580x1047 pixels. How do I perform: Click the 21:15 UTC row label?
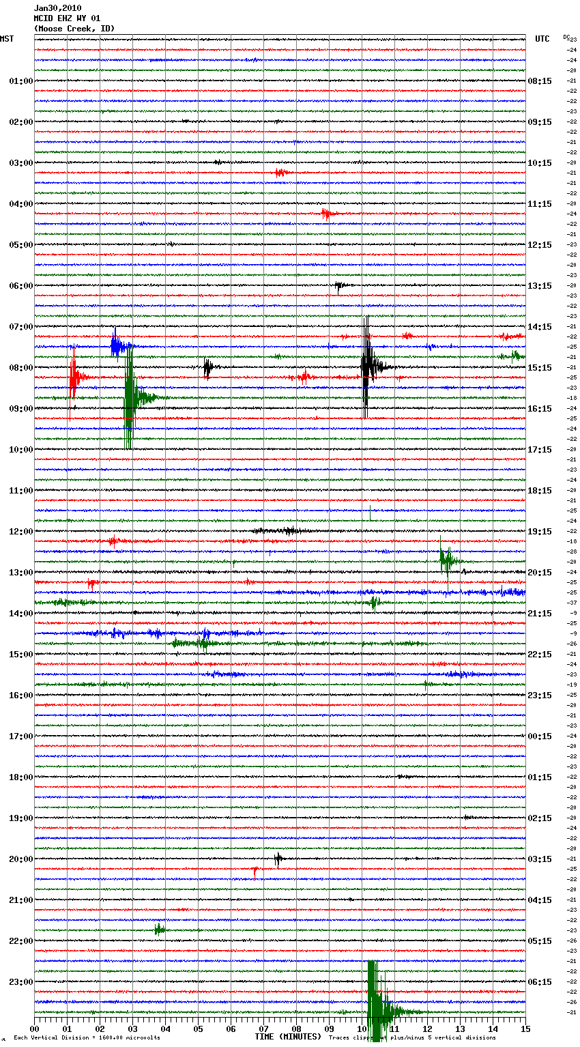pos(540,614)
